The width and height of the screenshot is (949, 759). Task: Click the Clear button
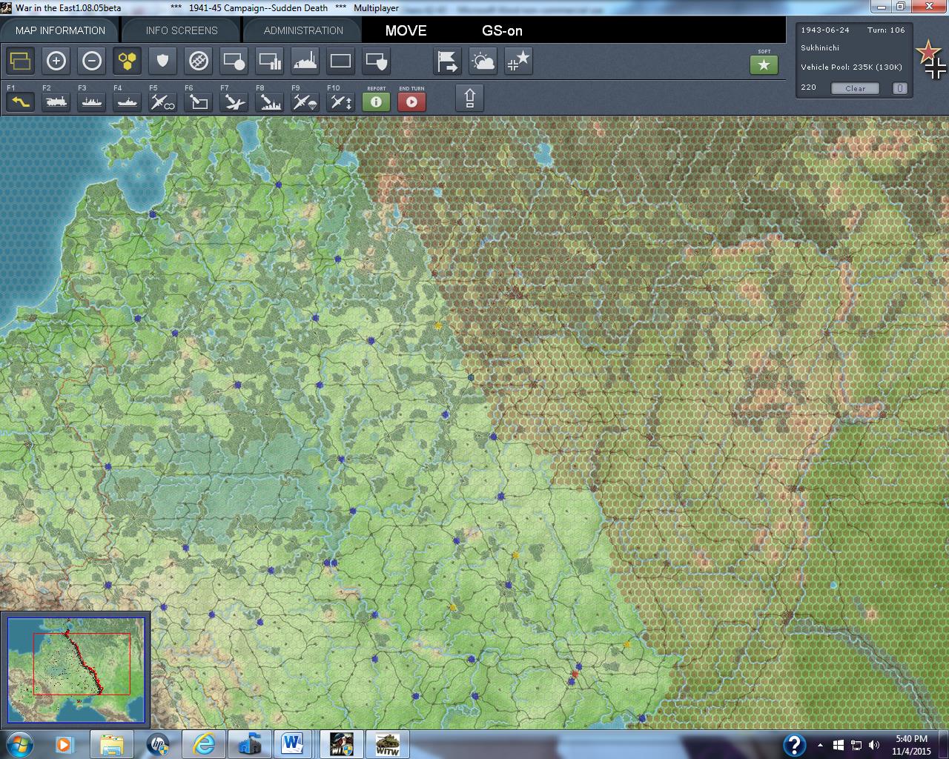855,88
